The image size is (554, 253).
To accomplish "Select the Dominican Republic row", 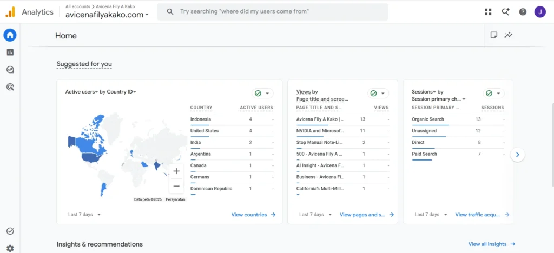I will 232,189.
